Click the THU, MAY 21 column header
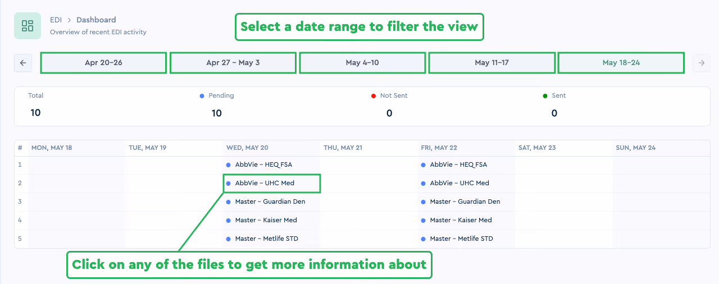 [343, 148]
